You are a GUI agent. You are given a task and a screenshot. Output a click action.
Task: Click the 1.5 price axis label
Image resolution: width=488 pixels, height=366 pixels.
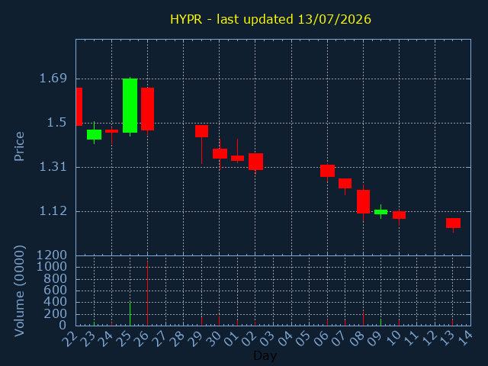click(x=56, y=123)
